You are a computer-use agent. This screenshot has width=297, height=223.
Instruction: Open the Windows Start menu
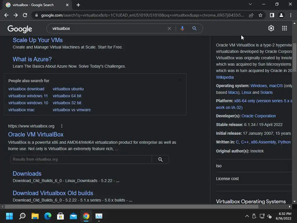[9, 216]
